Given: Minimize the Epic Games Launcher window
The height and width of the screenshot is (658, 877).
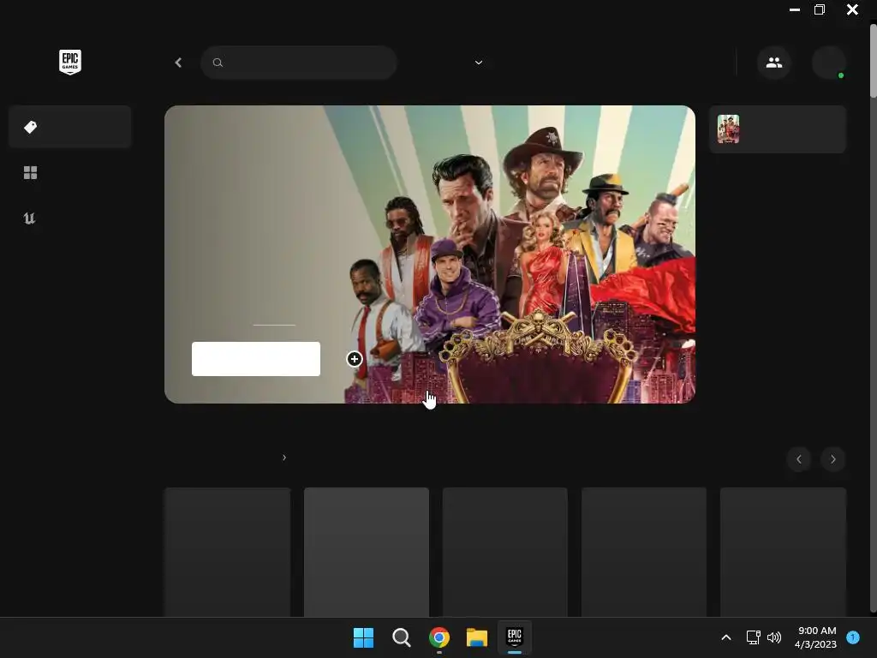Looking at the screenshot, I should [x=794, y=10].
